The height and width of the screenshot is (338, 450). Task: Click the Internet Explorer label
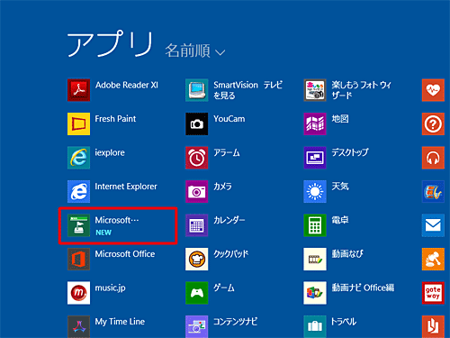click(x=126, y=187)
